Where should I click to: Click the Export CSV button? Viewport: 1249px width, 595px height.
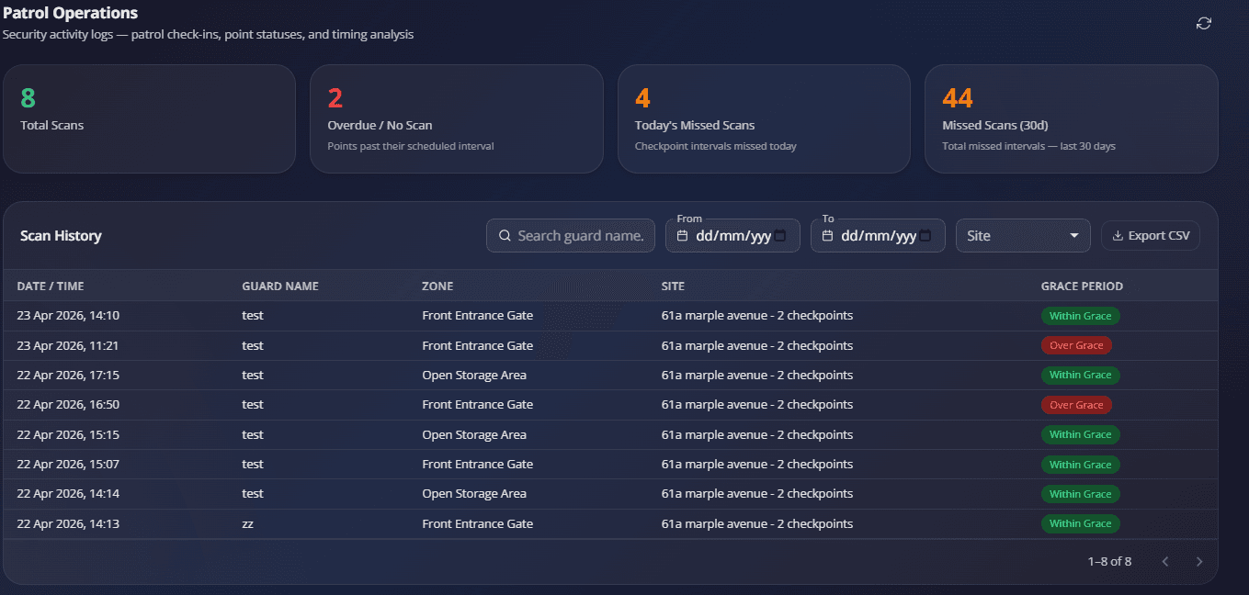click(x=1150, y=235)
